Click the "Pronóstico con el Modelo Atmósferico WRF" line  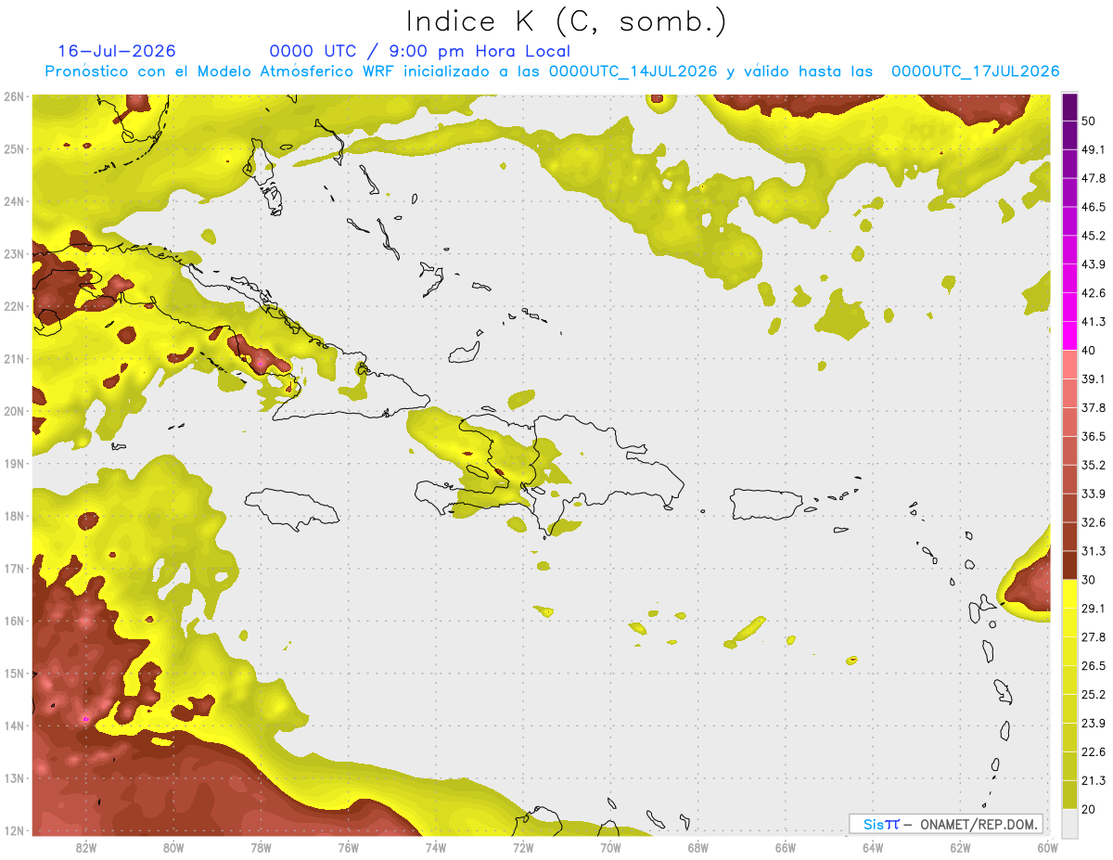click(553, 71)
